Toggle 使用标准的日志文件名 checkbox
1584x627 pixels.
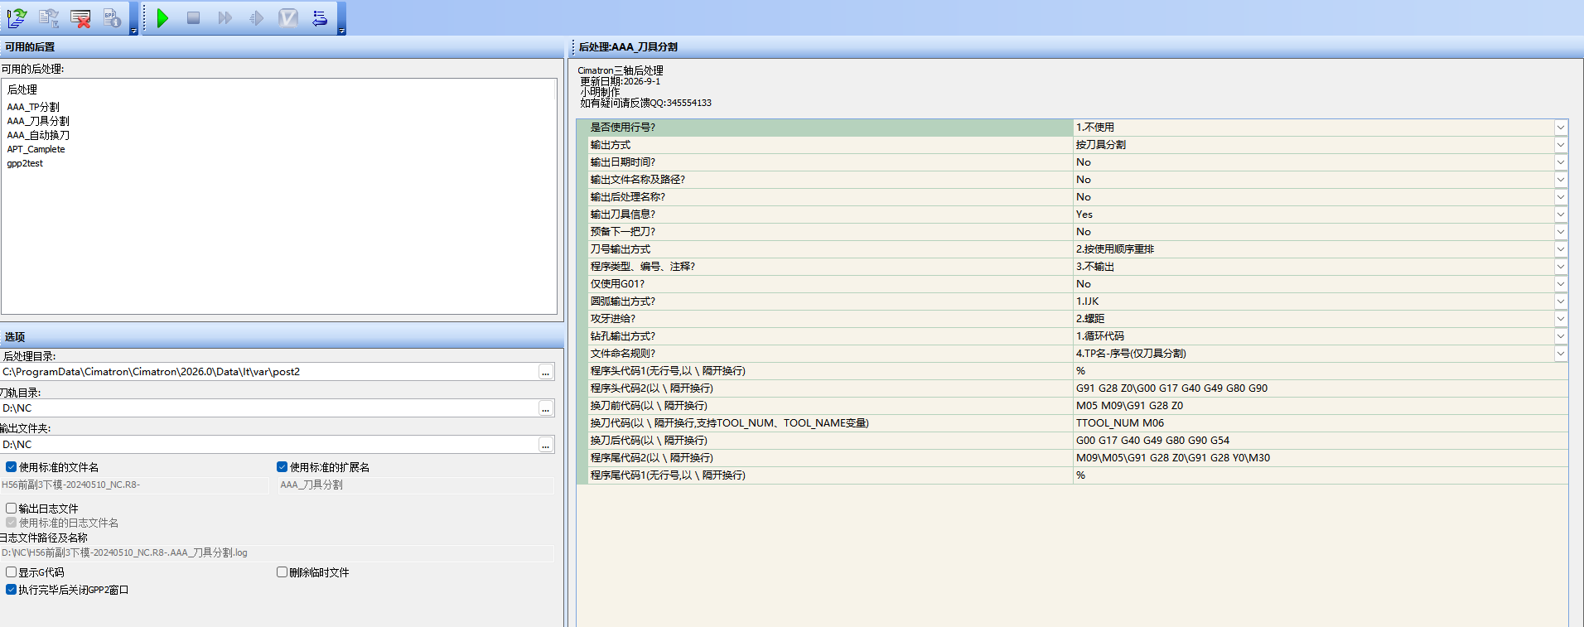pyautogui.click(x=12, y=523)
